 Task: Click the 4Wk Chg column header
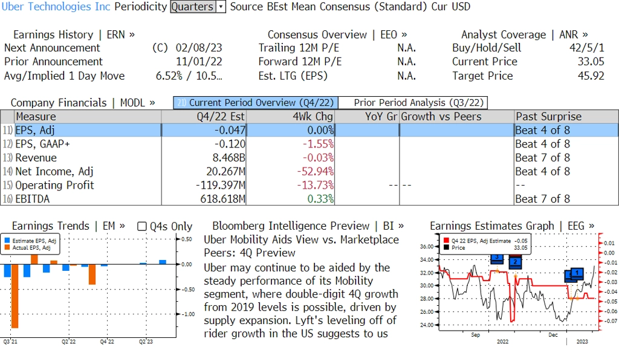290,117
